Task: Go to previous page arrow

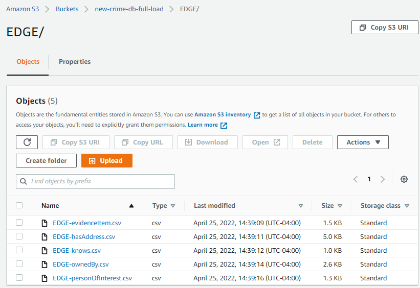Action: tap(356, 179)
